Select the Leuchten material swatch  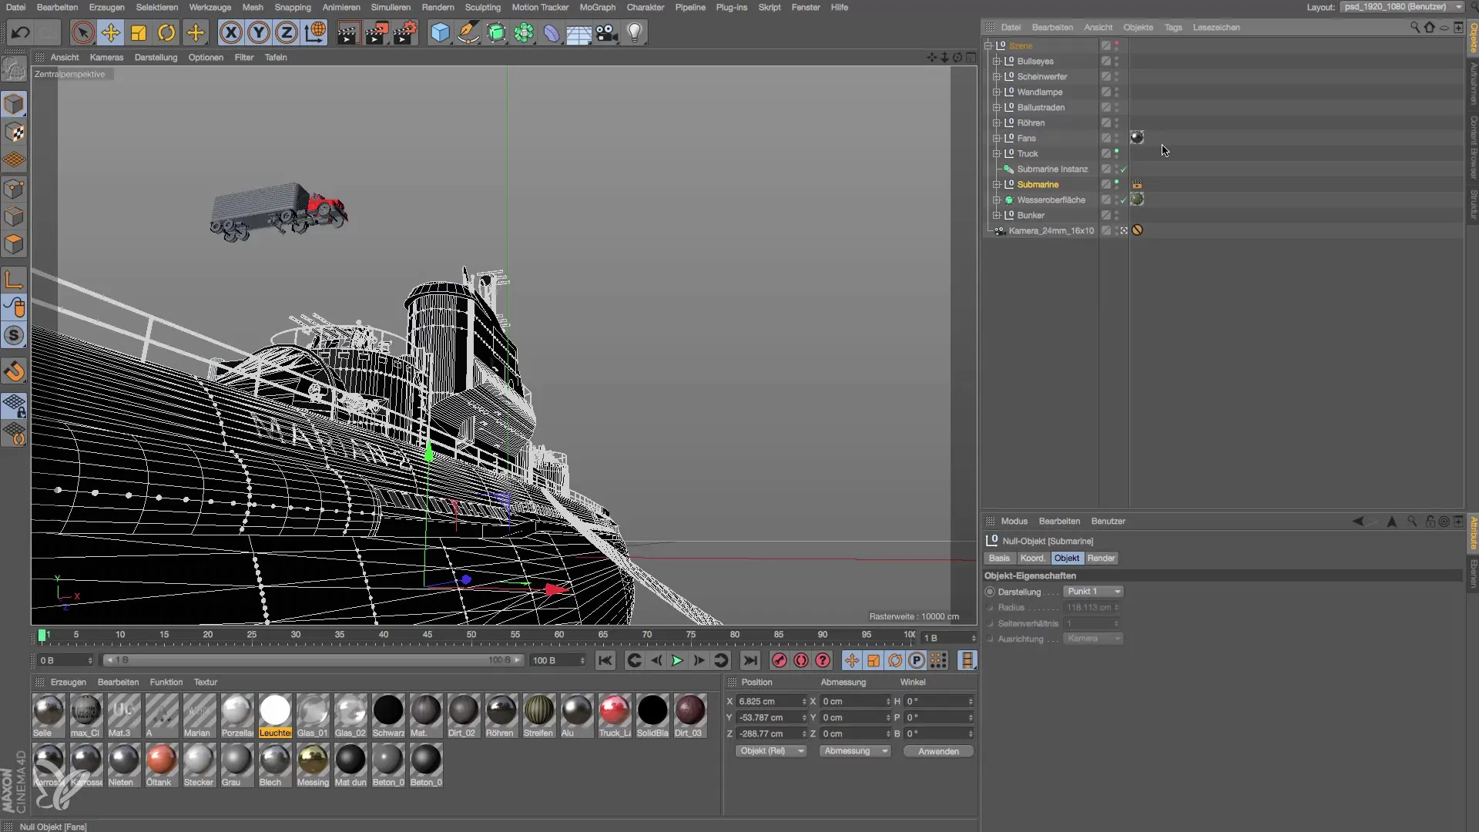275,716
